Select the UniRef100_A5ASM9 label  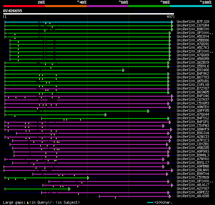coord(193,59)
